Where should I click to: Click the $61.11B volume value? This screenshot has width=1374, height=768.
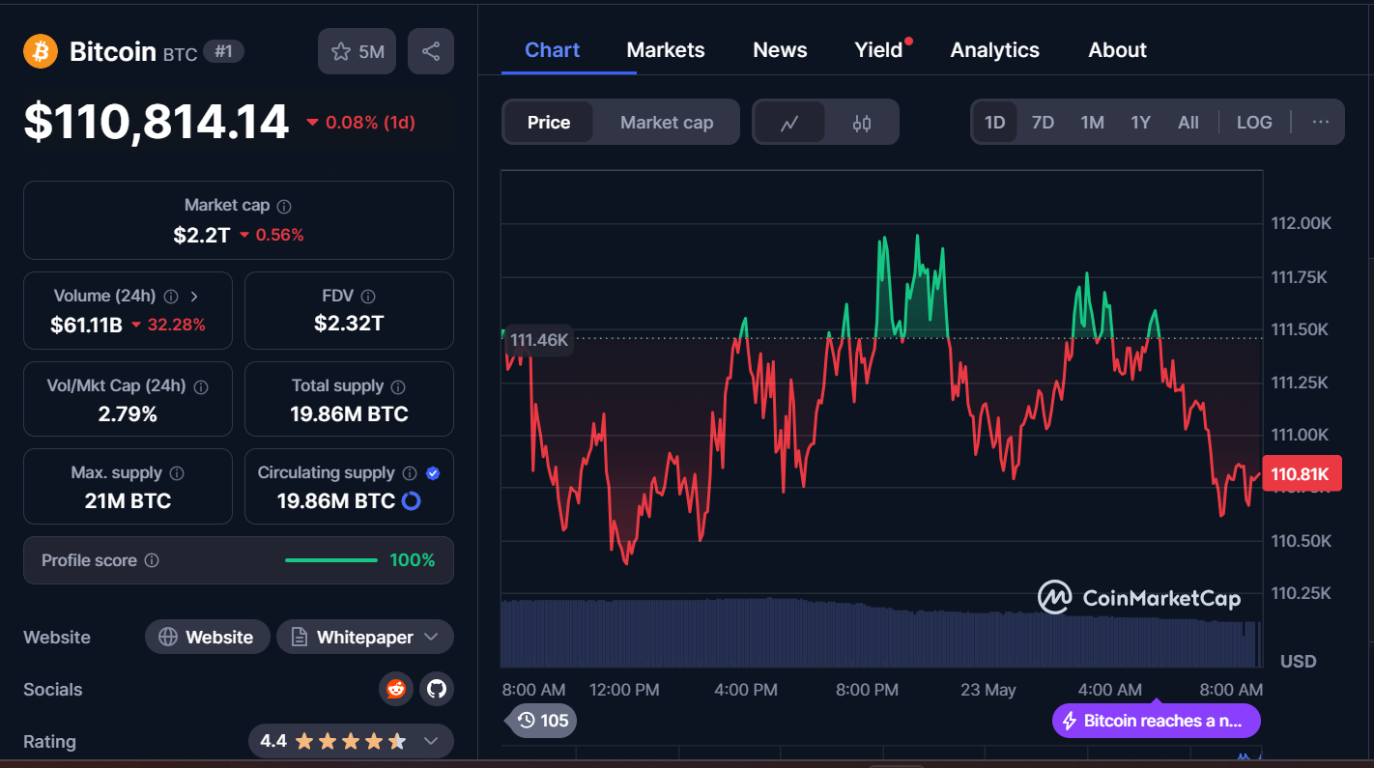(x=86, y=325)
